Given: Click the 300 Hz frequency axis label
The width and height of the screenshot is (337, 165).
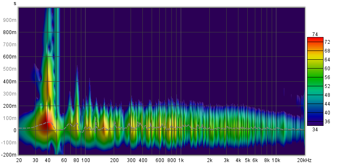Looking at the screenshot, I should coord(131,160).
